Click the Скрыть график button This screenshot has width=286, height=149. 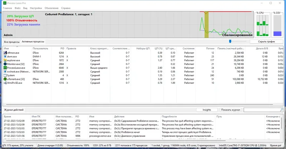click(266, 42)
